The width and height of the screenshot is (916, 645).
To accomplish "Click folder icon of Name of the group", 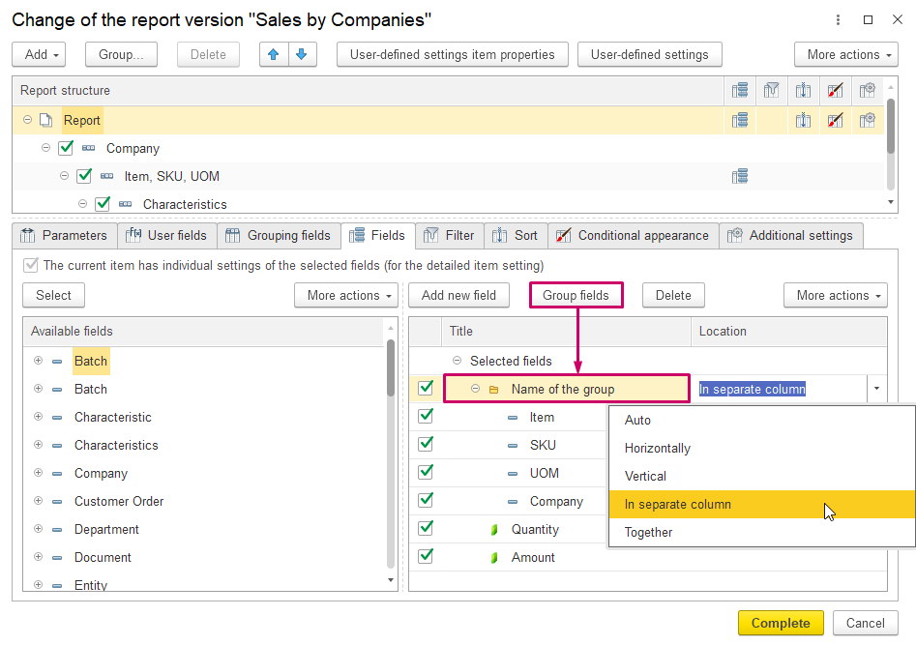I will [x=493, y=390].
